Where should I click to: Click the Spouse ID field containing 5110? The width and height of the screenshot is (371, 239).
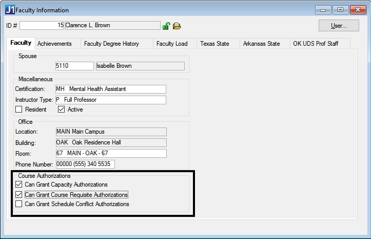74,66
